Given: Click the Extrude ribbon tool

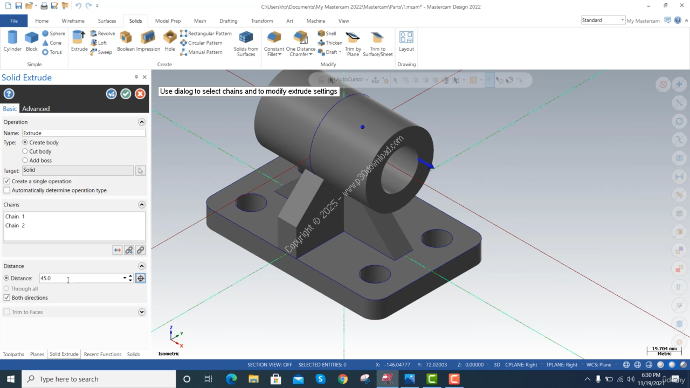Looking at the screenshot, I should [x=79, y=41].
